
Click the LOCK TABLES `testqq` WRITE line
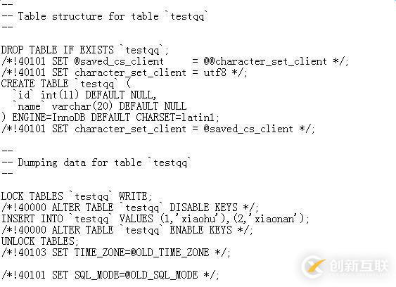[x=76, y=196]
